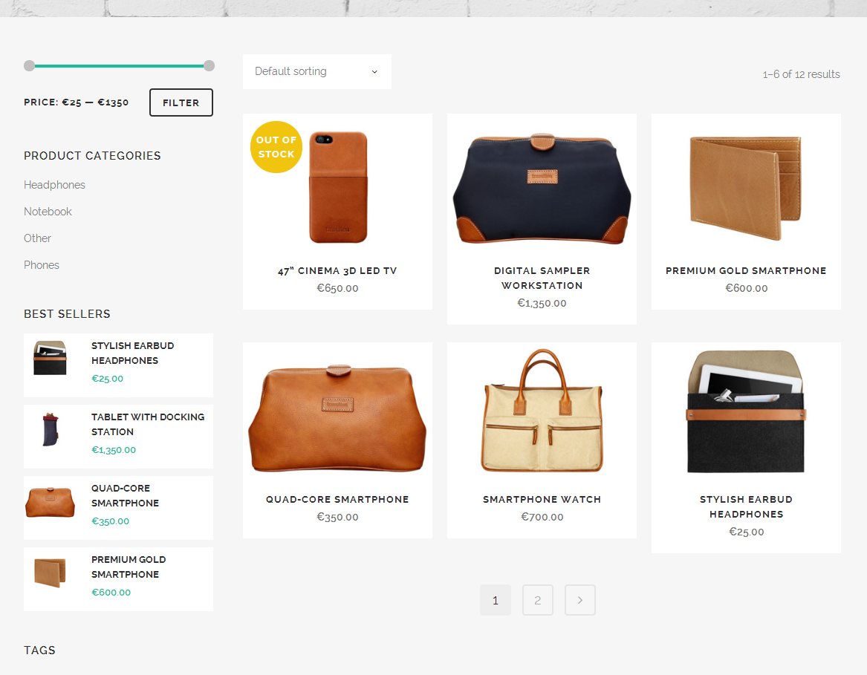Click the Out of Stock badge
Screen dimensions: 867x675
pos(276,147)
